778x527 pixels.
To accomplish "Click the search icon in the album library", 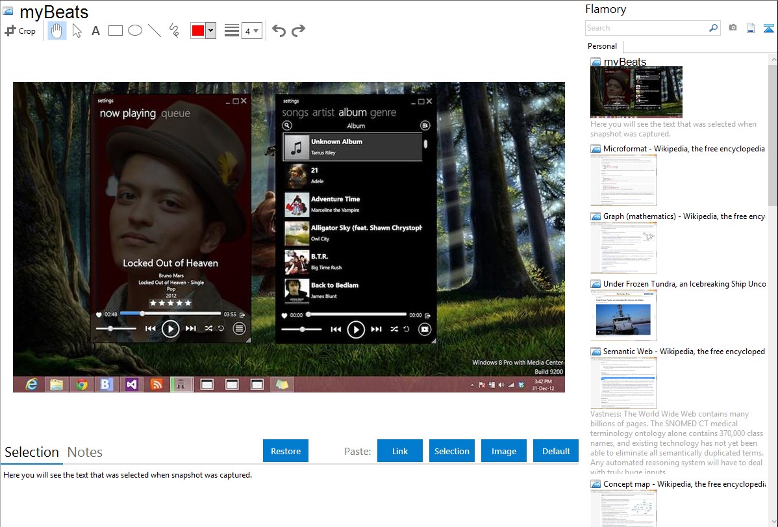I will [x=287, y=125].
